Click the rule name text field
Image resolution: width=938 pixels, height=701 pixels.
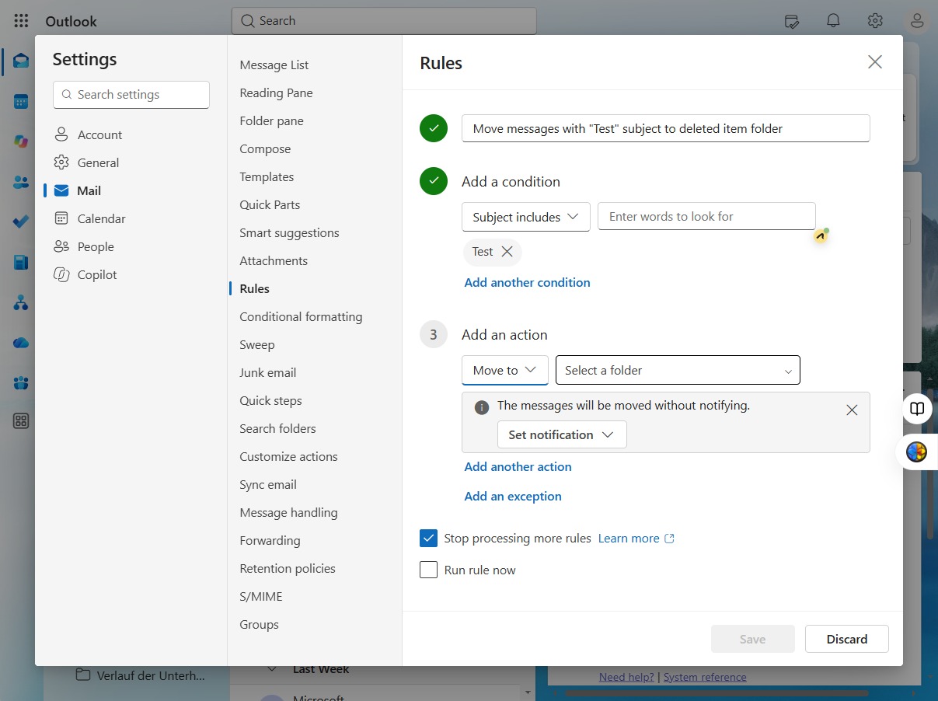(x=666, y=128)
